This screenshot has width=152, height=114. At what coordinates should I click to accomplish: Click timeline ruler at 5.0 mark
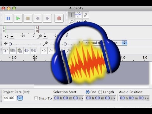145,58
